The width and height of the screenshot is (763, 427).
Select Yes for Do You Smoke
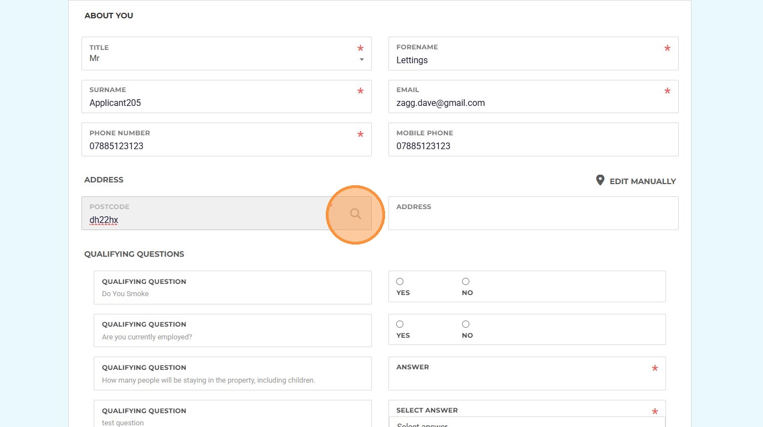pos(400,282)
